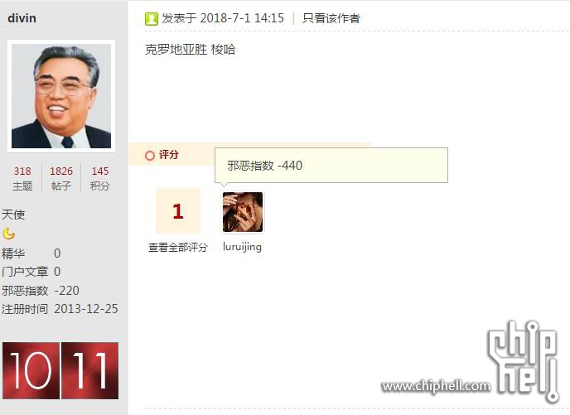The height and width of the screenshot is (415, 570).
Task: Open the red number 10 medal badge
Action: coord(31,370)
